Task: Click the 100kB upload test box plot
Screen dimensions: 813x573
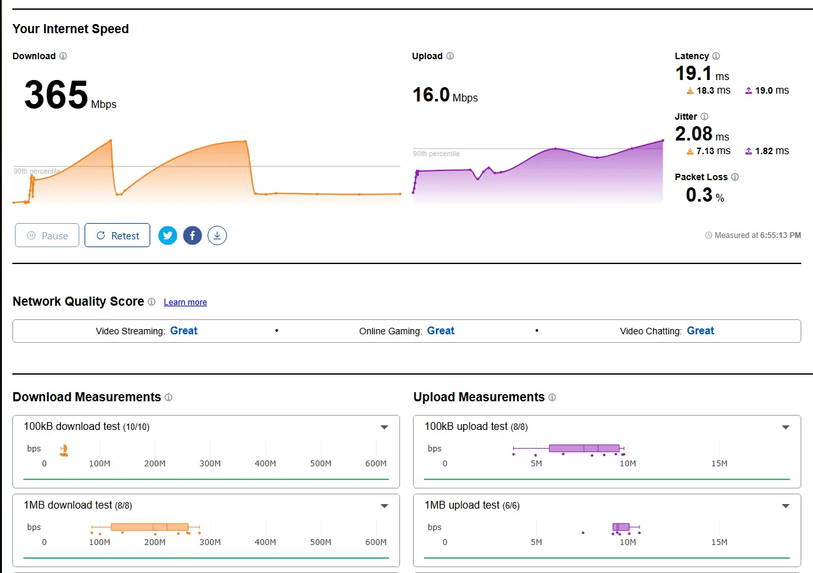Action: pos(569,449)
